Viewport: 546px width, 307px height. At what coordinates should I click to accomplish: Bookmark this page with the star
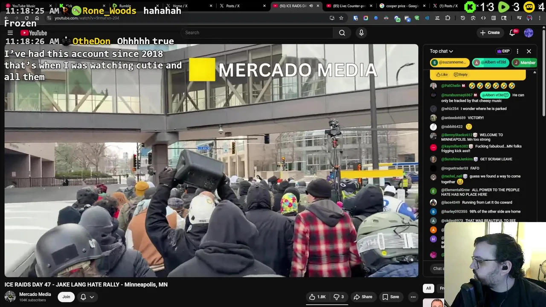pyautogui.click(x=341, y=18)
